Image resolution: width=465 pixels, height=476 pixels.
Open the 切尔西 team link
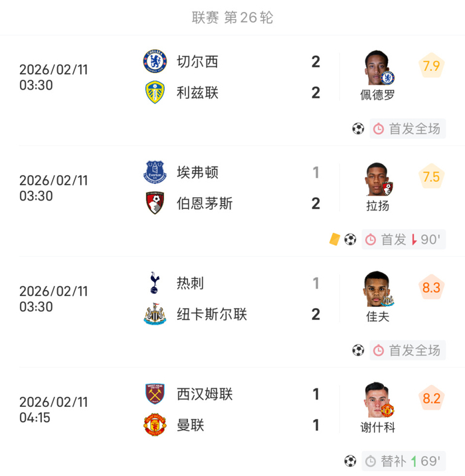[197, 62]
